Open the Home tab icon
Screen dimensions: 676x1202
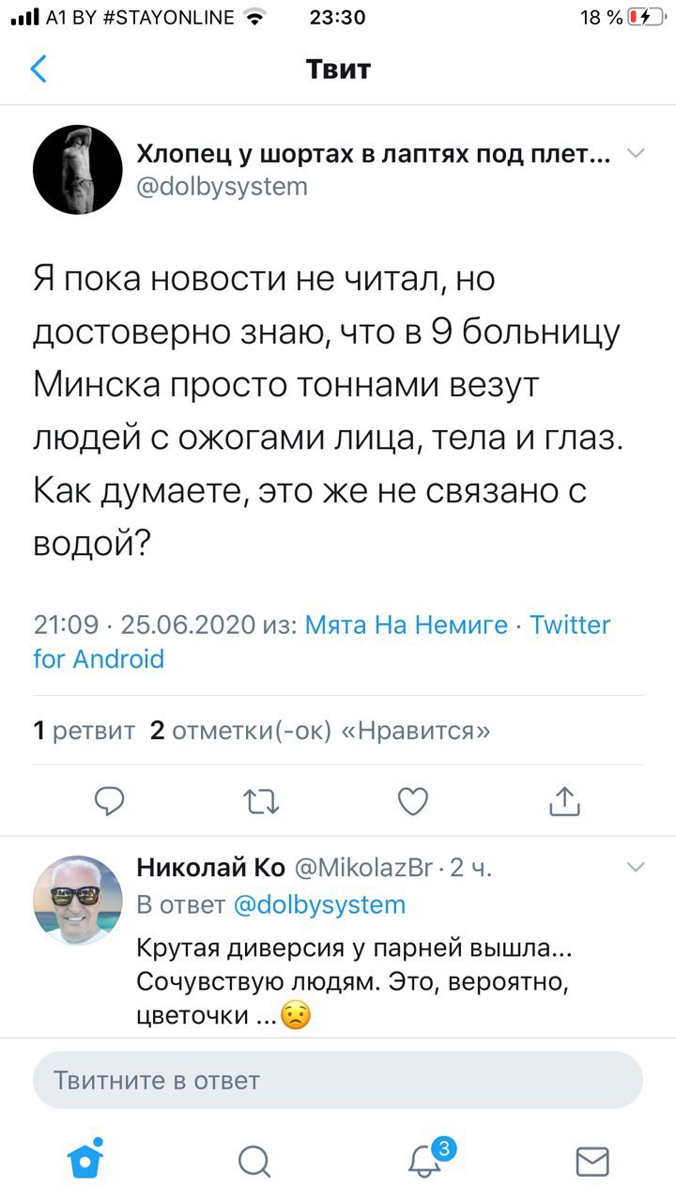(86, 1161)
